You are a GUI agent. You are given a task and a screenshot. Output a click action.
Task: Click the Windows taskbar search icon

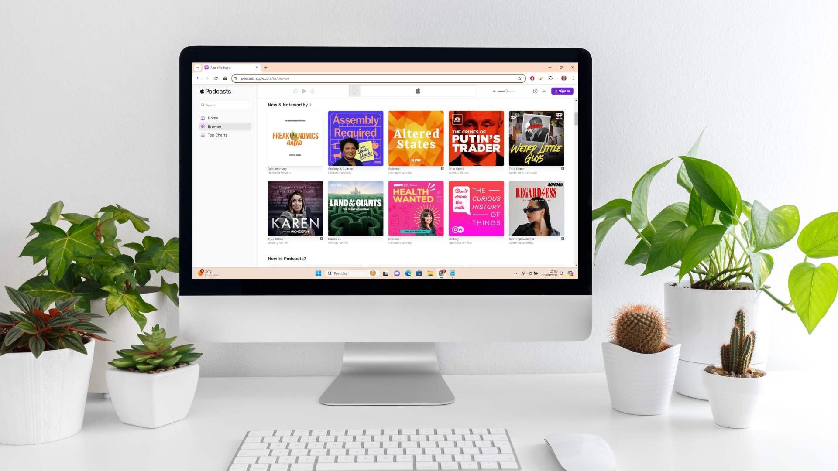pyautogui.click(x=328, y=273)
